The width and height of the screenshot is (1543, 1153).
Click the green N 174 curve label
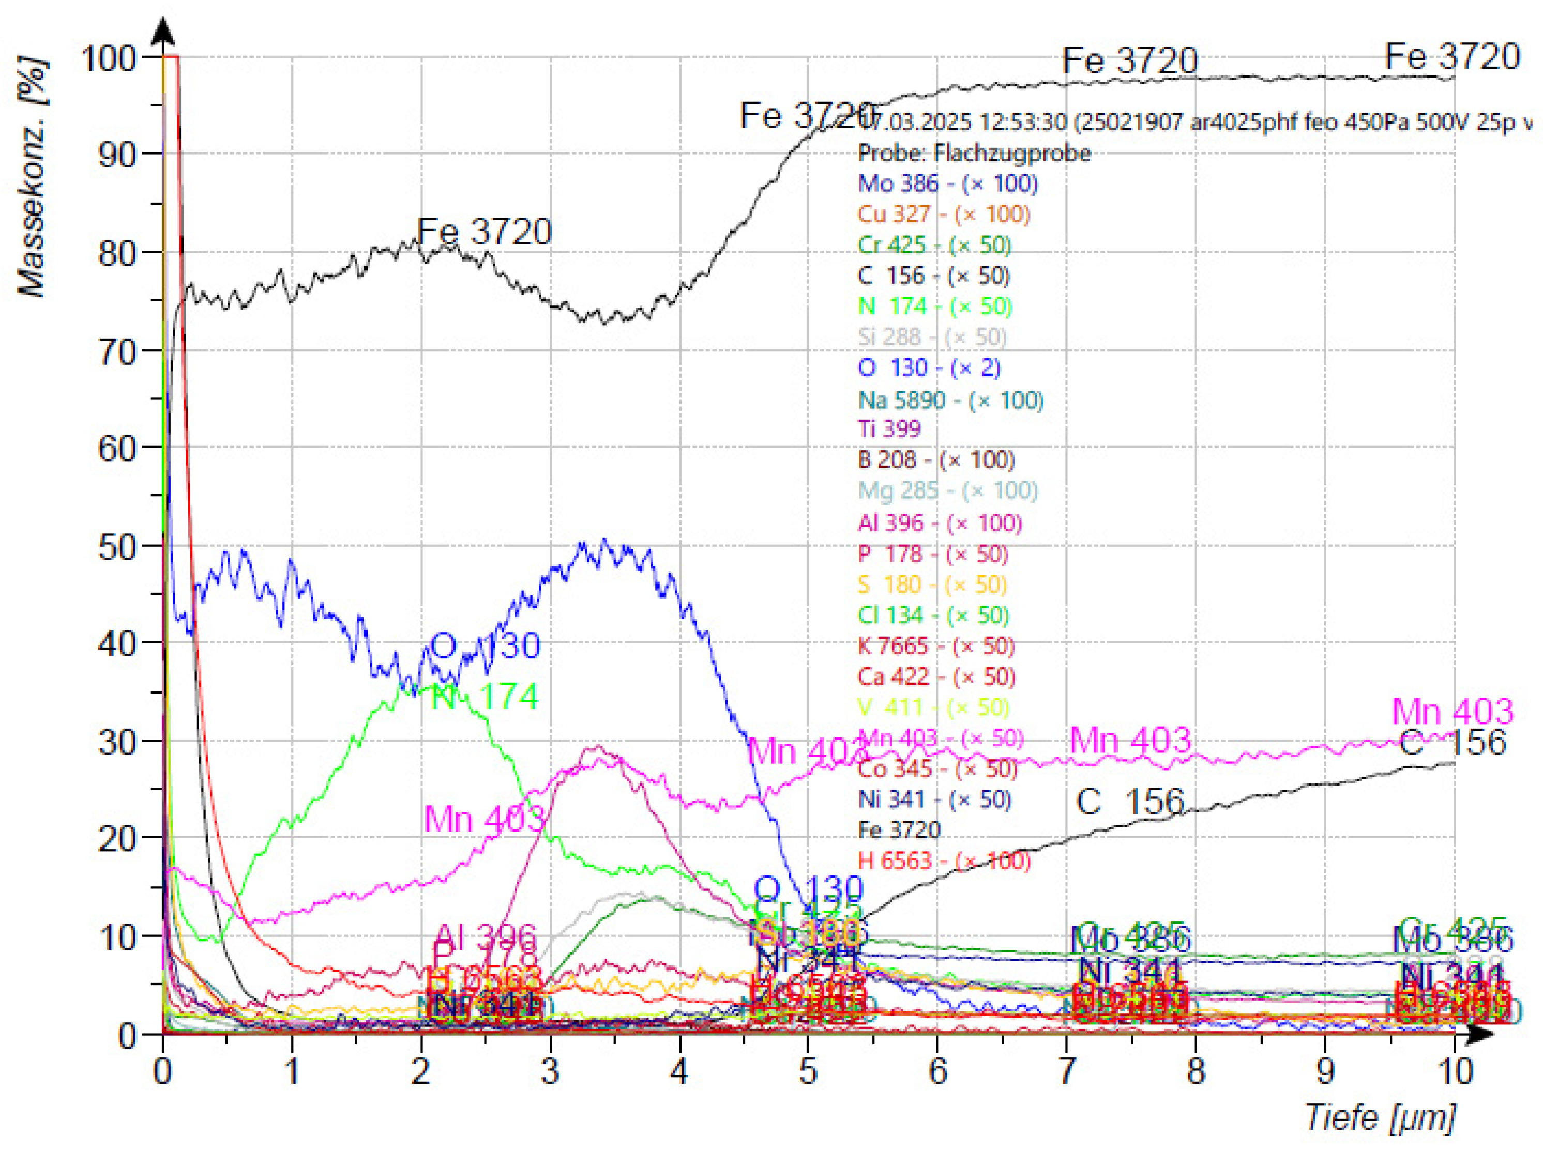point(485,697)
